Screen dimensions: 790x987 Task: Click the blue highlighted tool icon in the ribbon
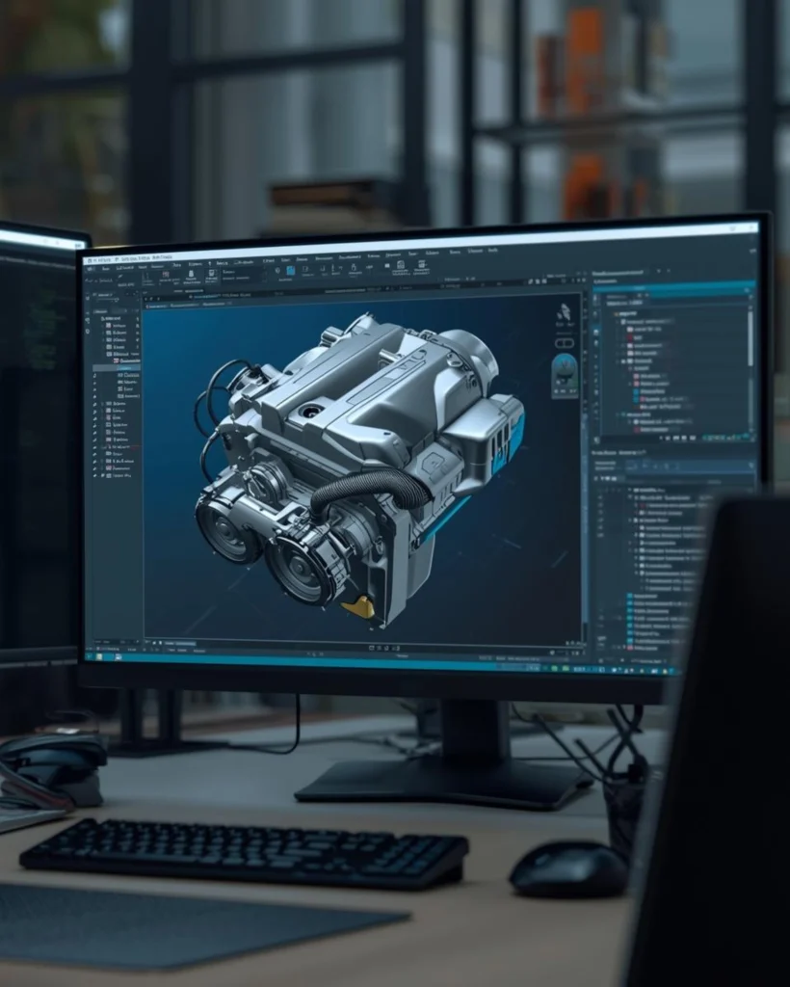pos(289,271)
